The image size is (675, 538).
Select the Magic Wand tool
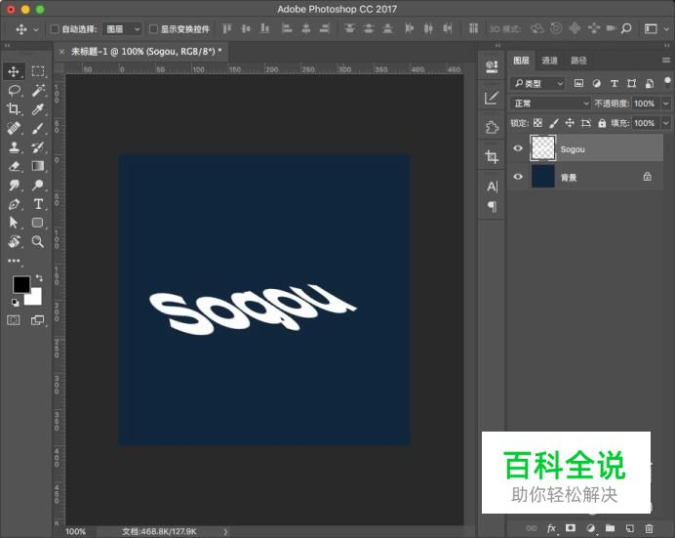coord(38,91)
